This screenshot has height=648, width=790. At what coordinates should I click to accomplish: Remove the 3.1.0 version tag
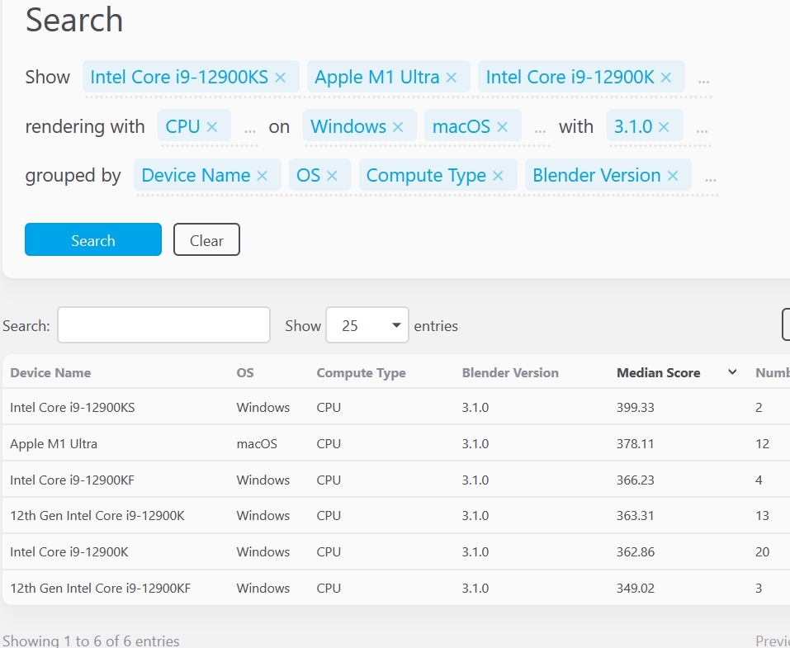pos(664,127)
